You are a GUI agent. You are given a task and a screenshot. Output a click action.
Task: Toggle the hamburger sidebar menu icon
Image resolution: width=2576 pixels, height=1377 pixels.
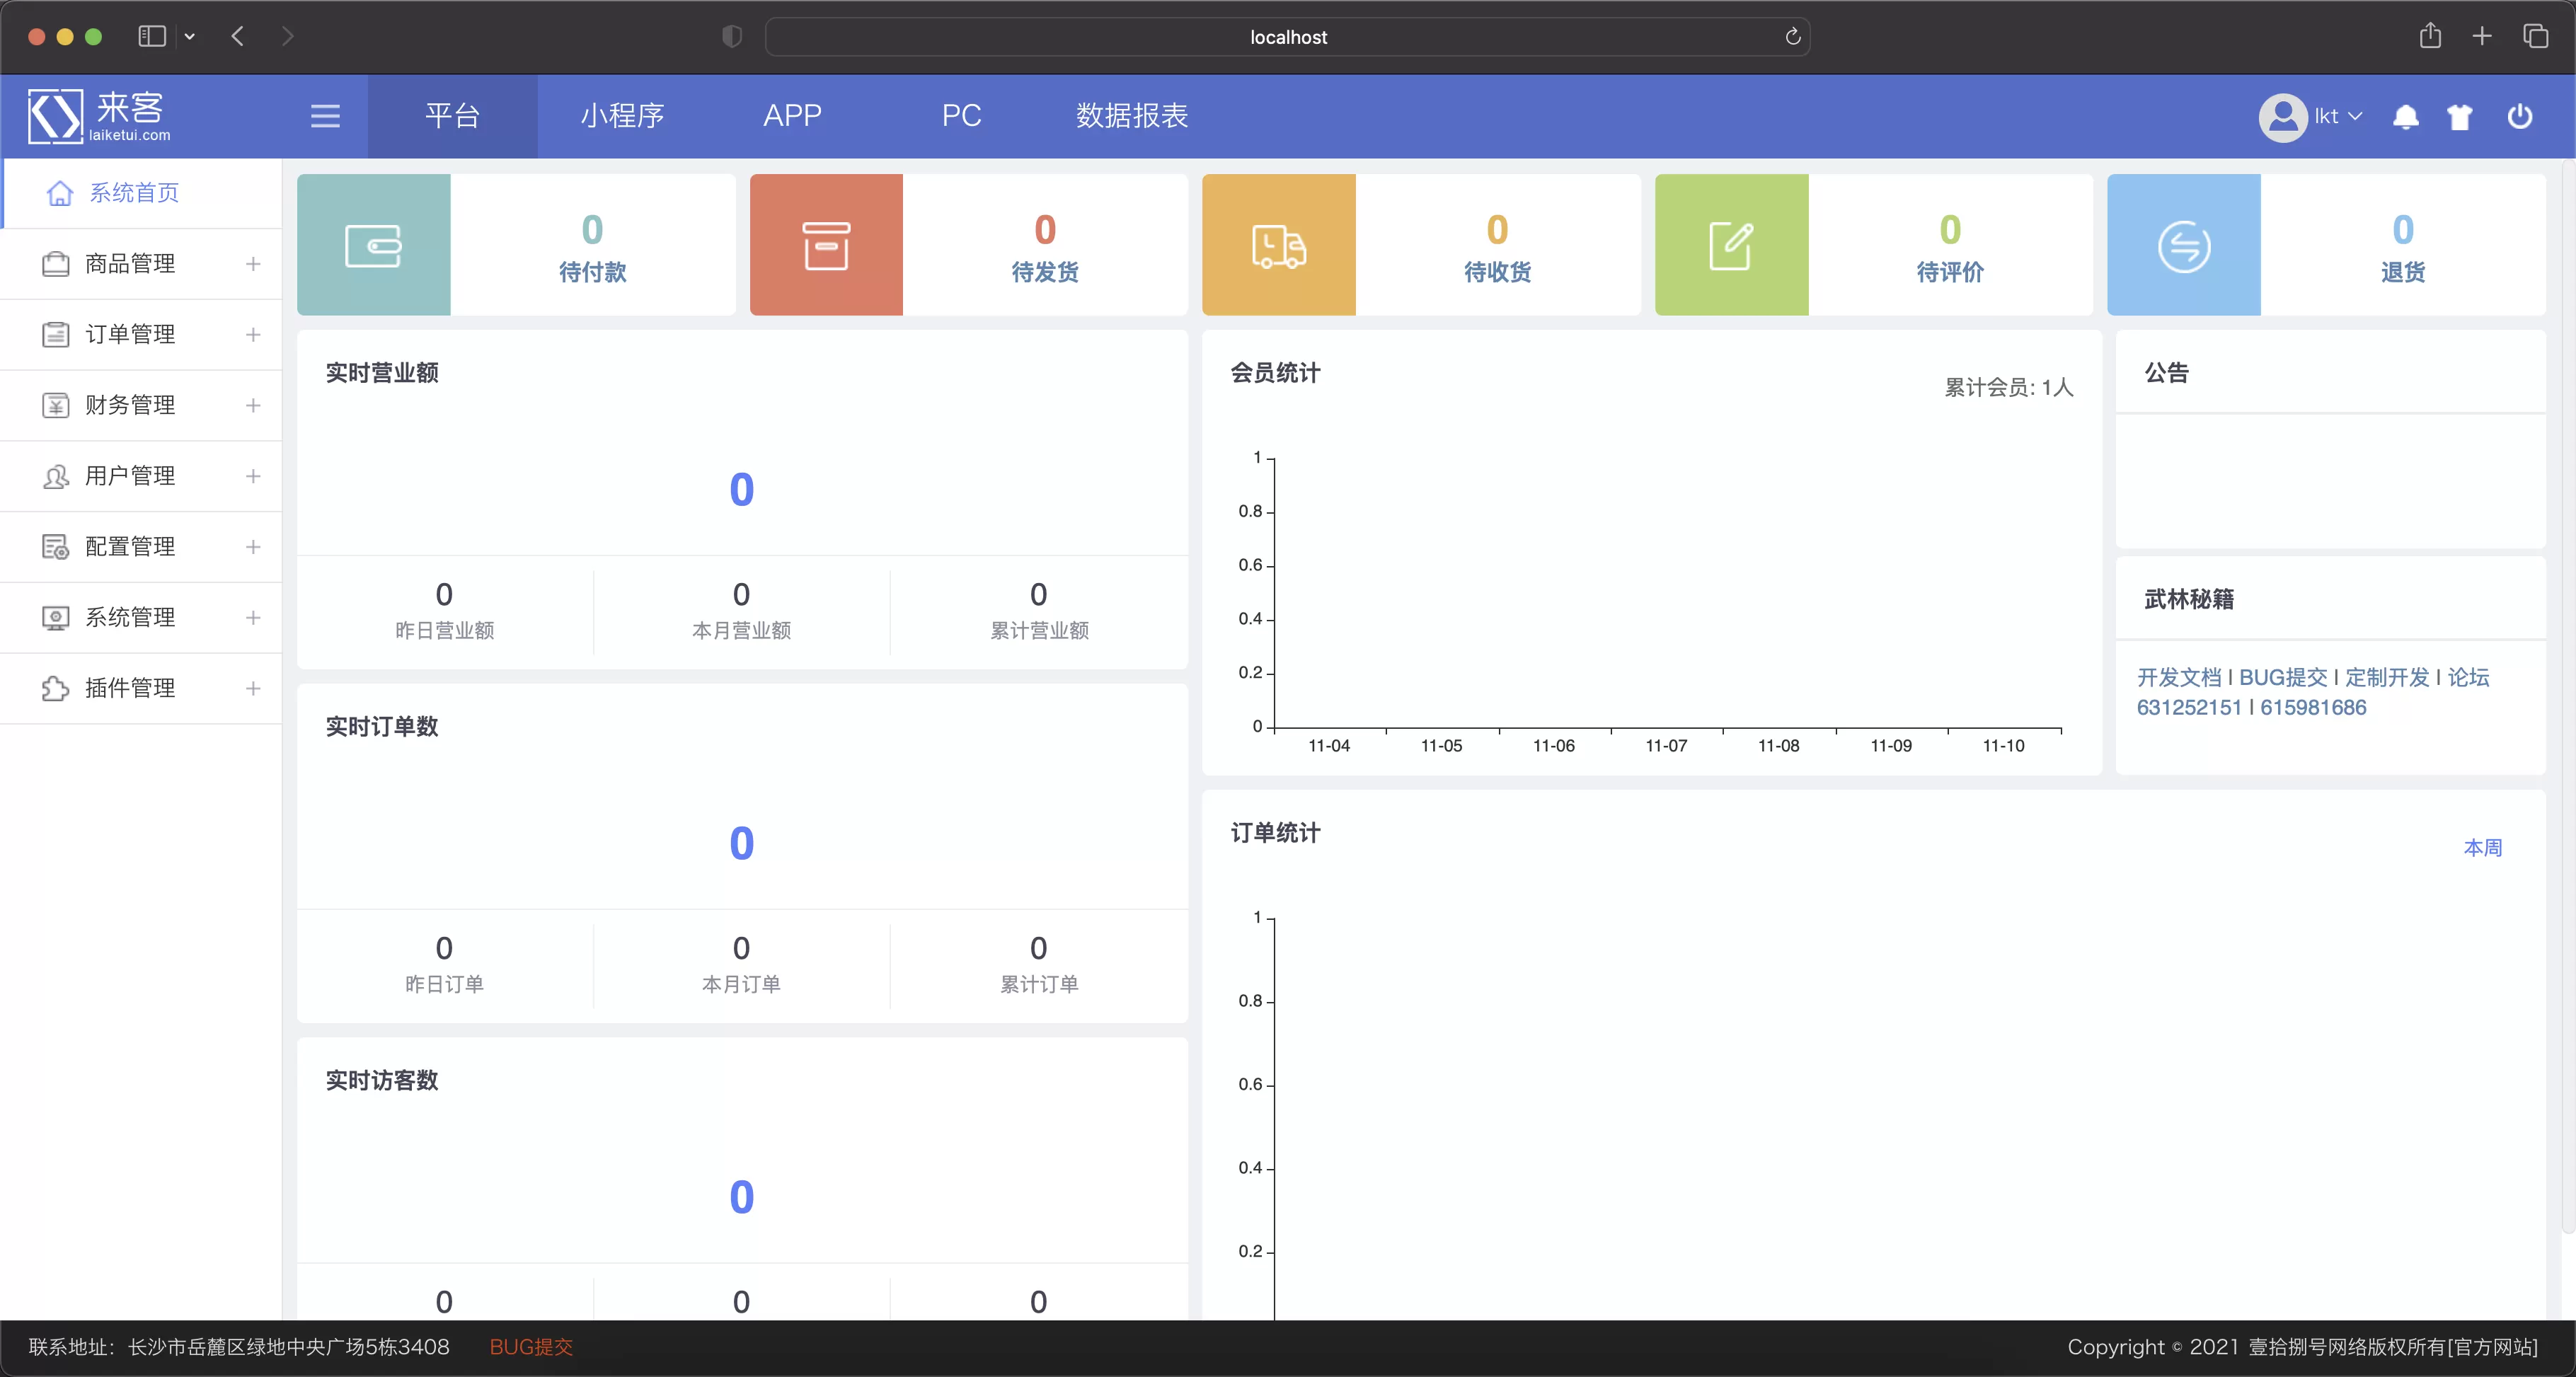(325, 116)
